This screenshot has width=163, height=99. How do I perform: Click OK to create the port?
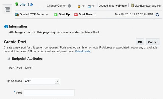click(140, 42)
